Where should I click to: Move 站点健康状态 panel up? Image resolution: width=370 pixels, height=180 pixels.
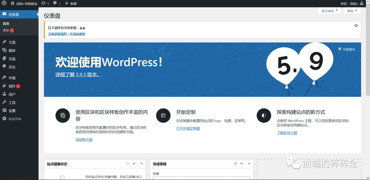pos(128,164)
